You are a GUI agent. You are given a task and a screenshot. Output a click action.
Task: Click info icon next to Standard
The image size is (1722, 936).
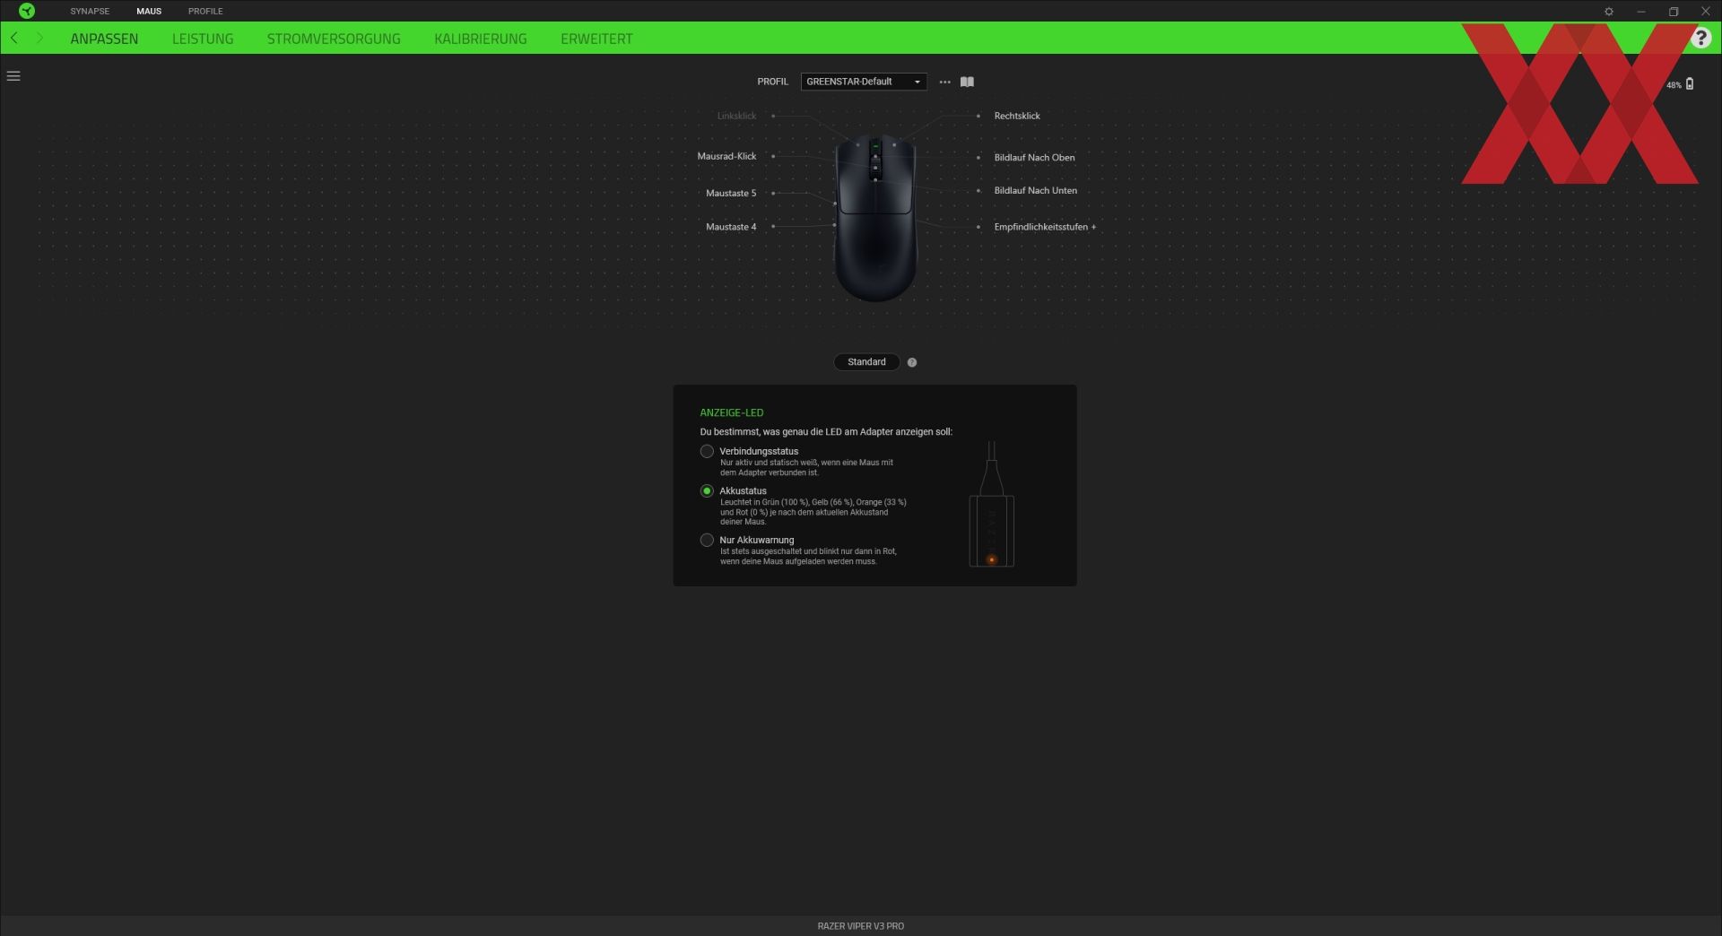coord(912,362)
